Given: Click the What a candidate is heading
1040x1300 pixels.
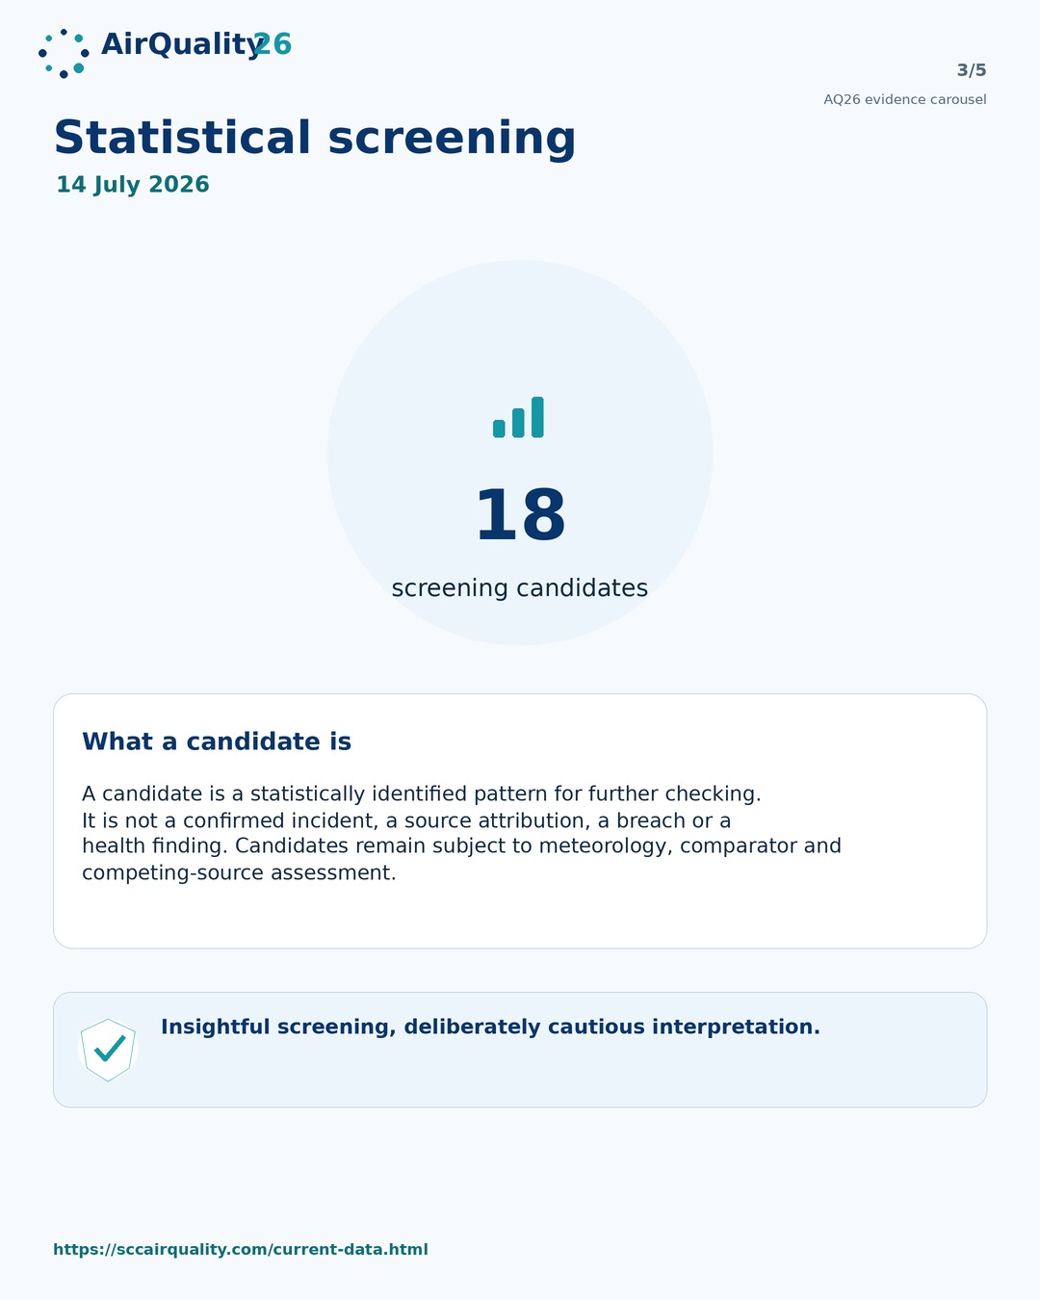Looking at the screenshot, I should click(217, 741).
